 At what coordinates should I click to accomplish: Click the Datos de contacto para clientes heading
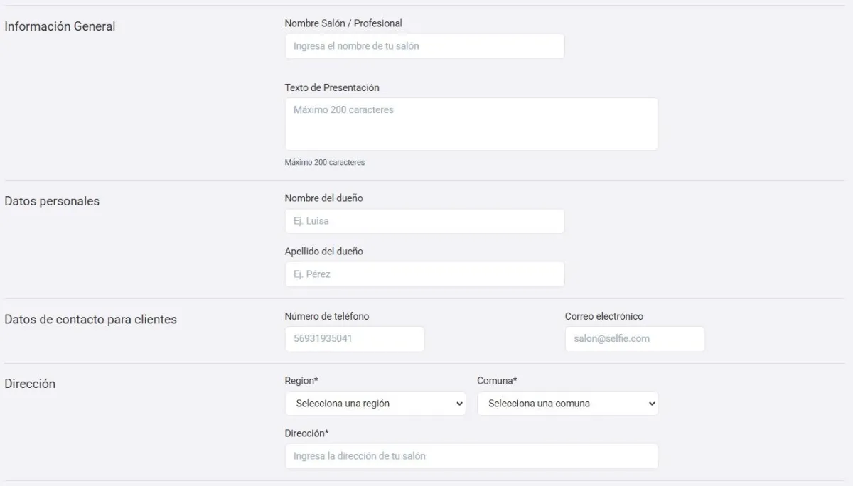coord(90,320)
